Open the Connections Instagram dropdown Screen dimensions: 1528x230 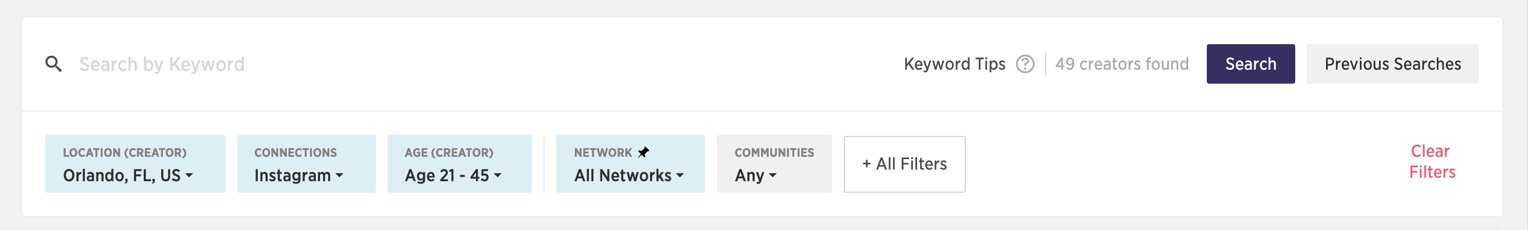306,164
